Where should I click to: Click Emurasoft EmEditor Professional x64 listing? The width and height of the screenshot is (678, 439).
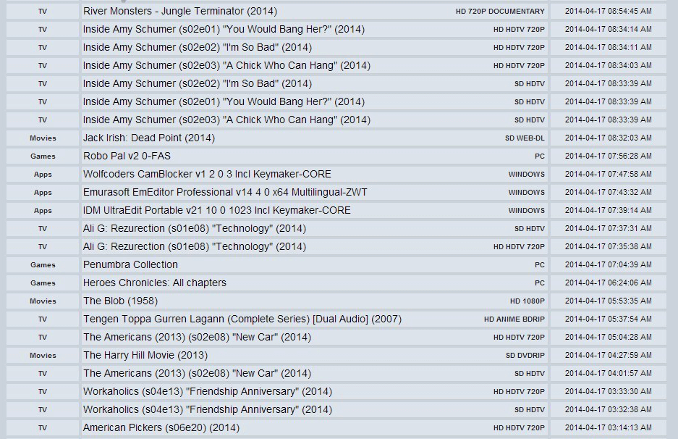[x=225, y=192]
